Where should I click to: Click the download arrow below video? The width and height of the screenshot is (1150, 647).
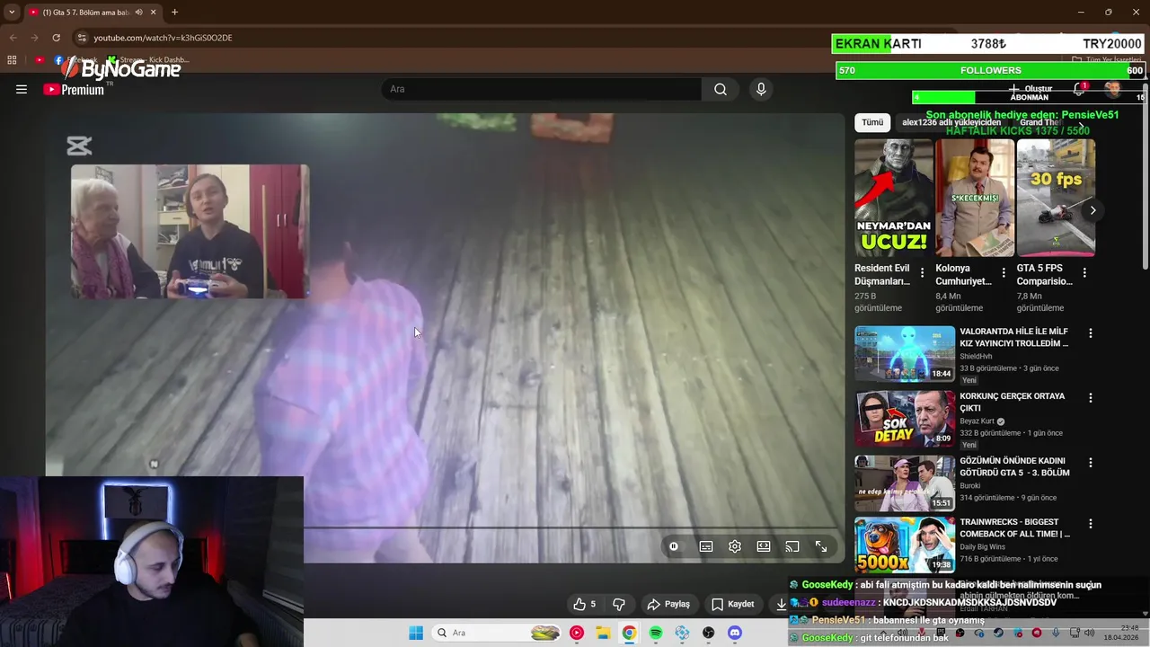(781, 604)
